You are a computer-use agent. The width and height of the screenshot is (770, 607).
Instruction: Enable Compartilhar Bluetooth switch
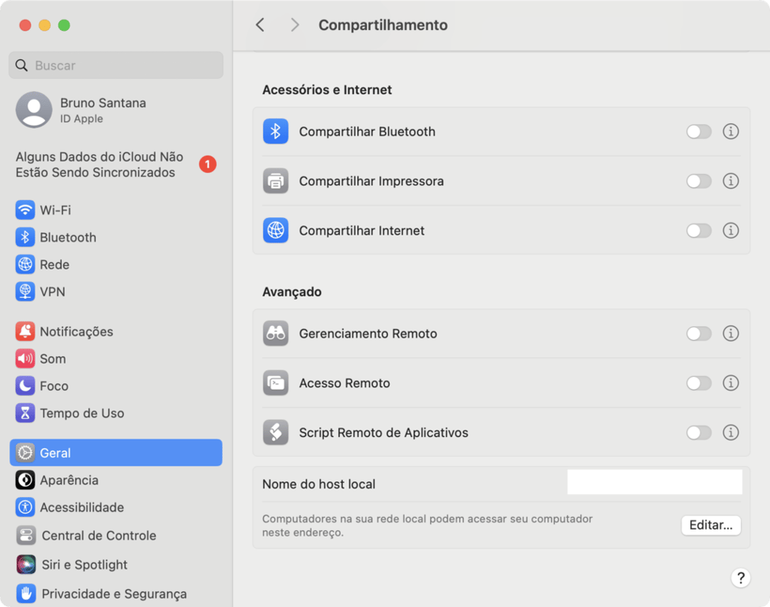click(699, 131)
